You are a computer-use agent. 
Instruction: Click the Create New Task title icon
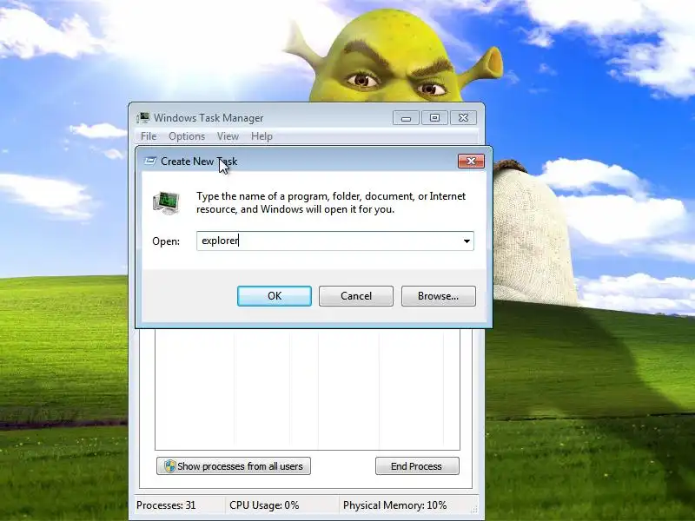[150, 162]
